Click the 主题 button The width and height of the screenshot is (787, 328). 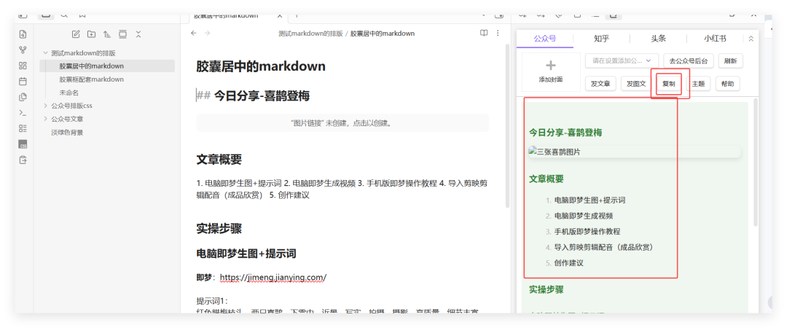pos(698,84)
